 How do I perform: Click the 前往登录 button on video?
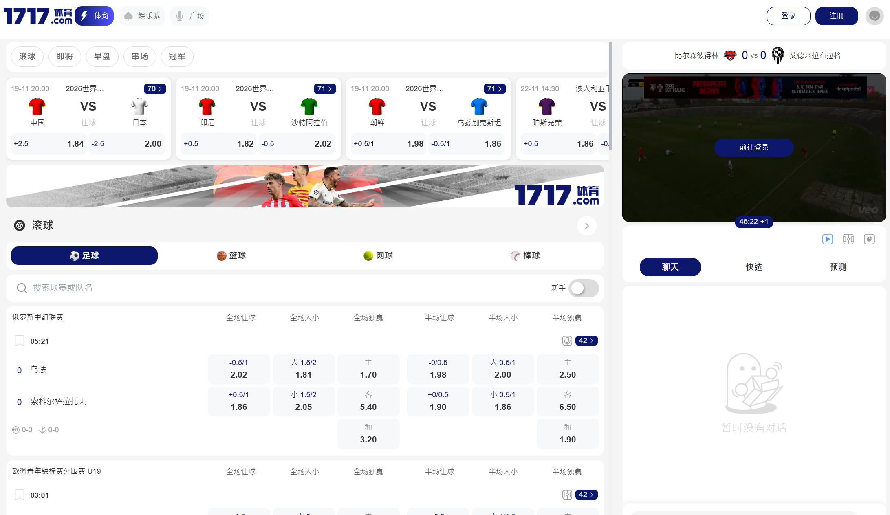(753, 147)
